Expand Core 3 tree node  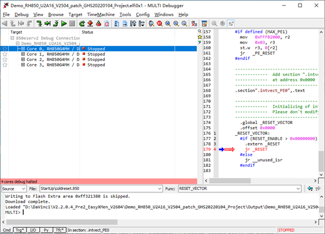23,65
